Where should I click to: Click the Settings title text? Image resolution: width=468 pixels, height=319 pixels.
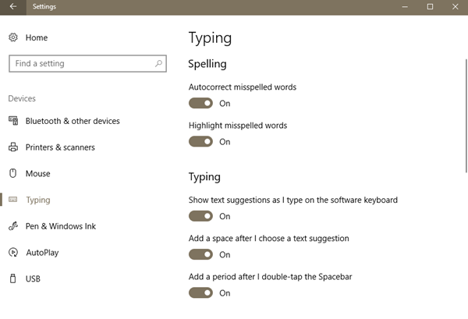pos(44,6)
